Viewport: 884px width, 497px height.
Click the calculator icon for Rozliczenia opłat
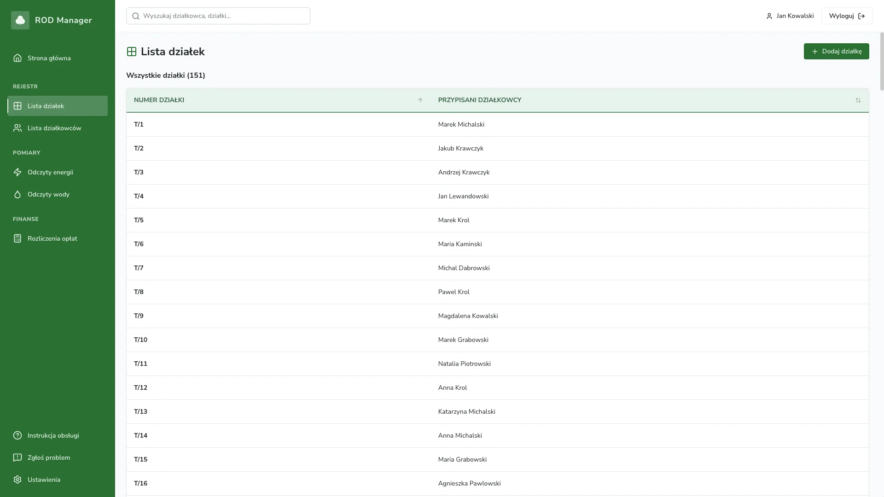17,238
